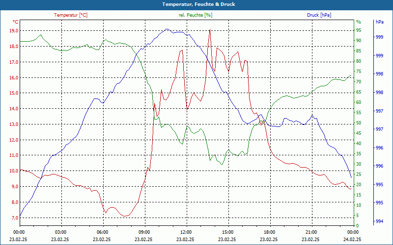Click humidity axis value '40'
Image resolution: width=393 pixels, height=245 pixels.
pyautogui.click(x=359, y=144)
